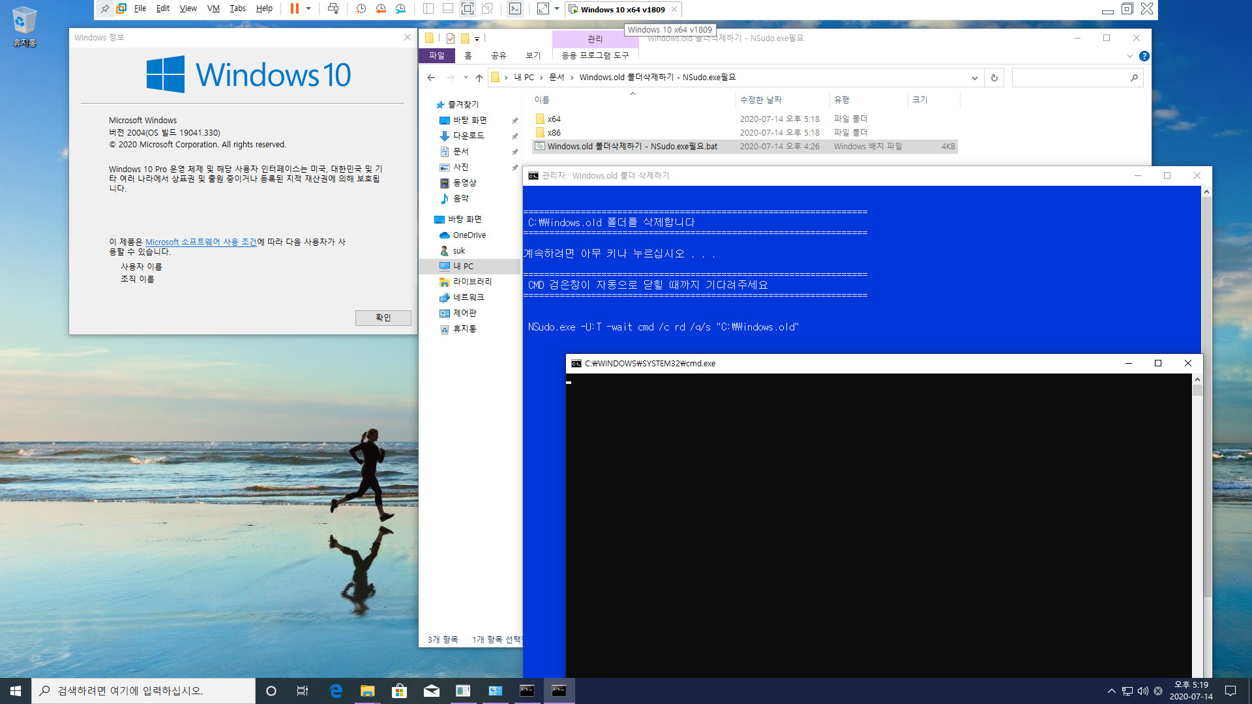
Task: Click the stretch guest display icon
Action: [543, 9]
